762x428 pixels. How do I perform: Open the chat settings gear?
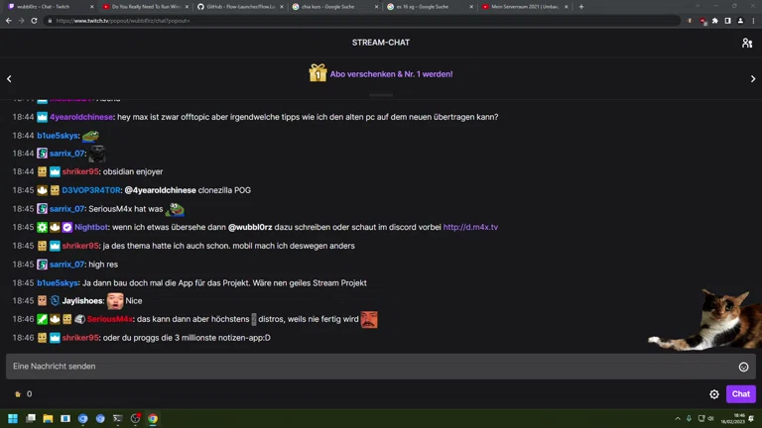pos(714,394)
